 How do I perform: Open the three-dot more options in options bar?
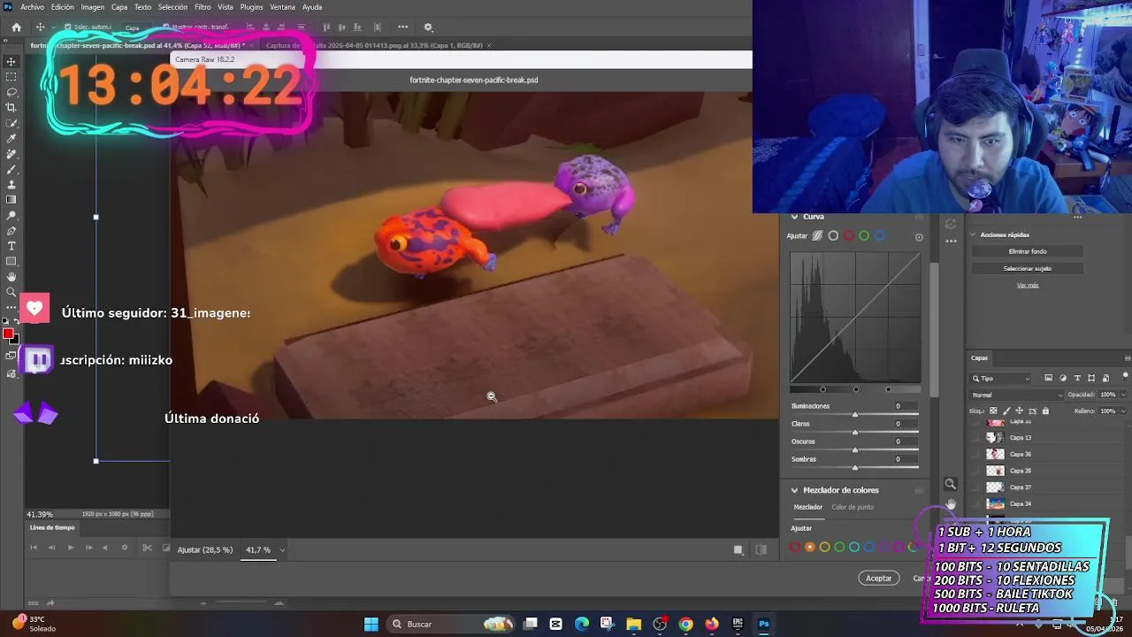click(x=402, y=27)
